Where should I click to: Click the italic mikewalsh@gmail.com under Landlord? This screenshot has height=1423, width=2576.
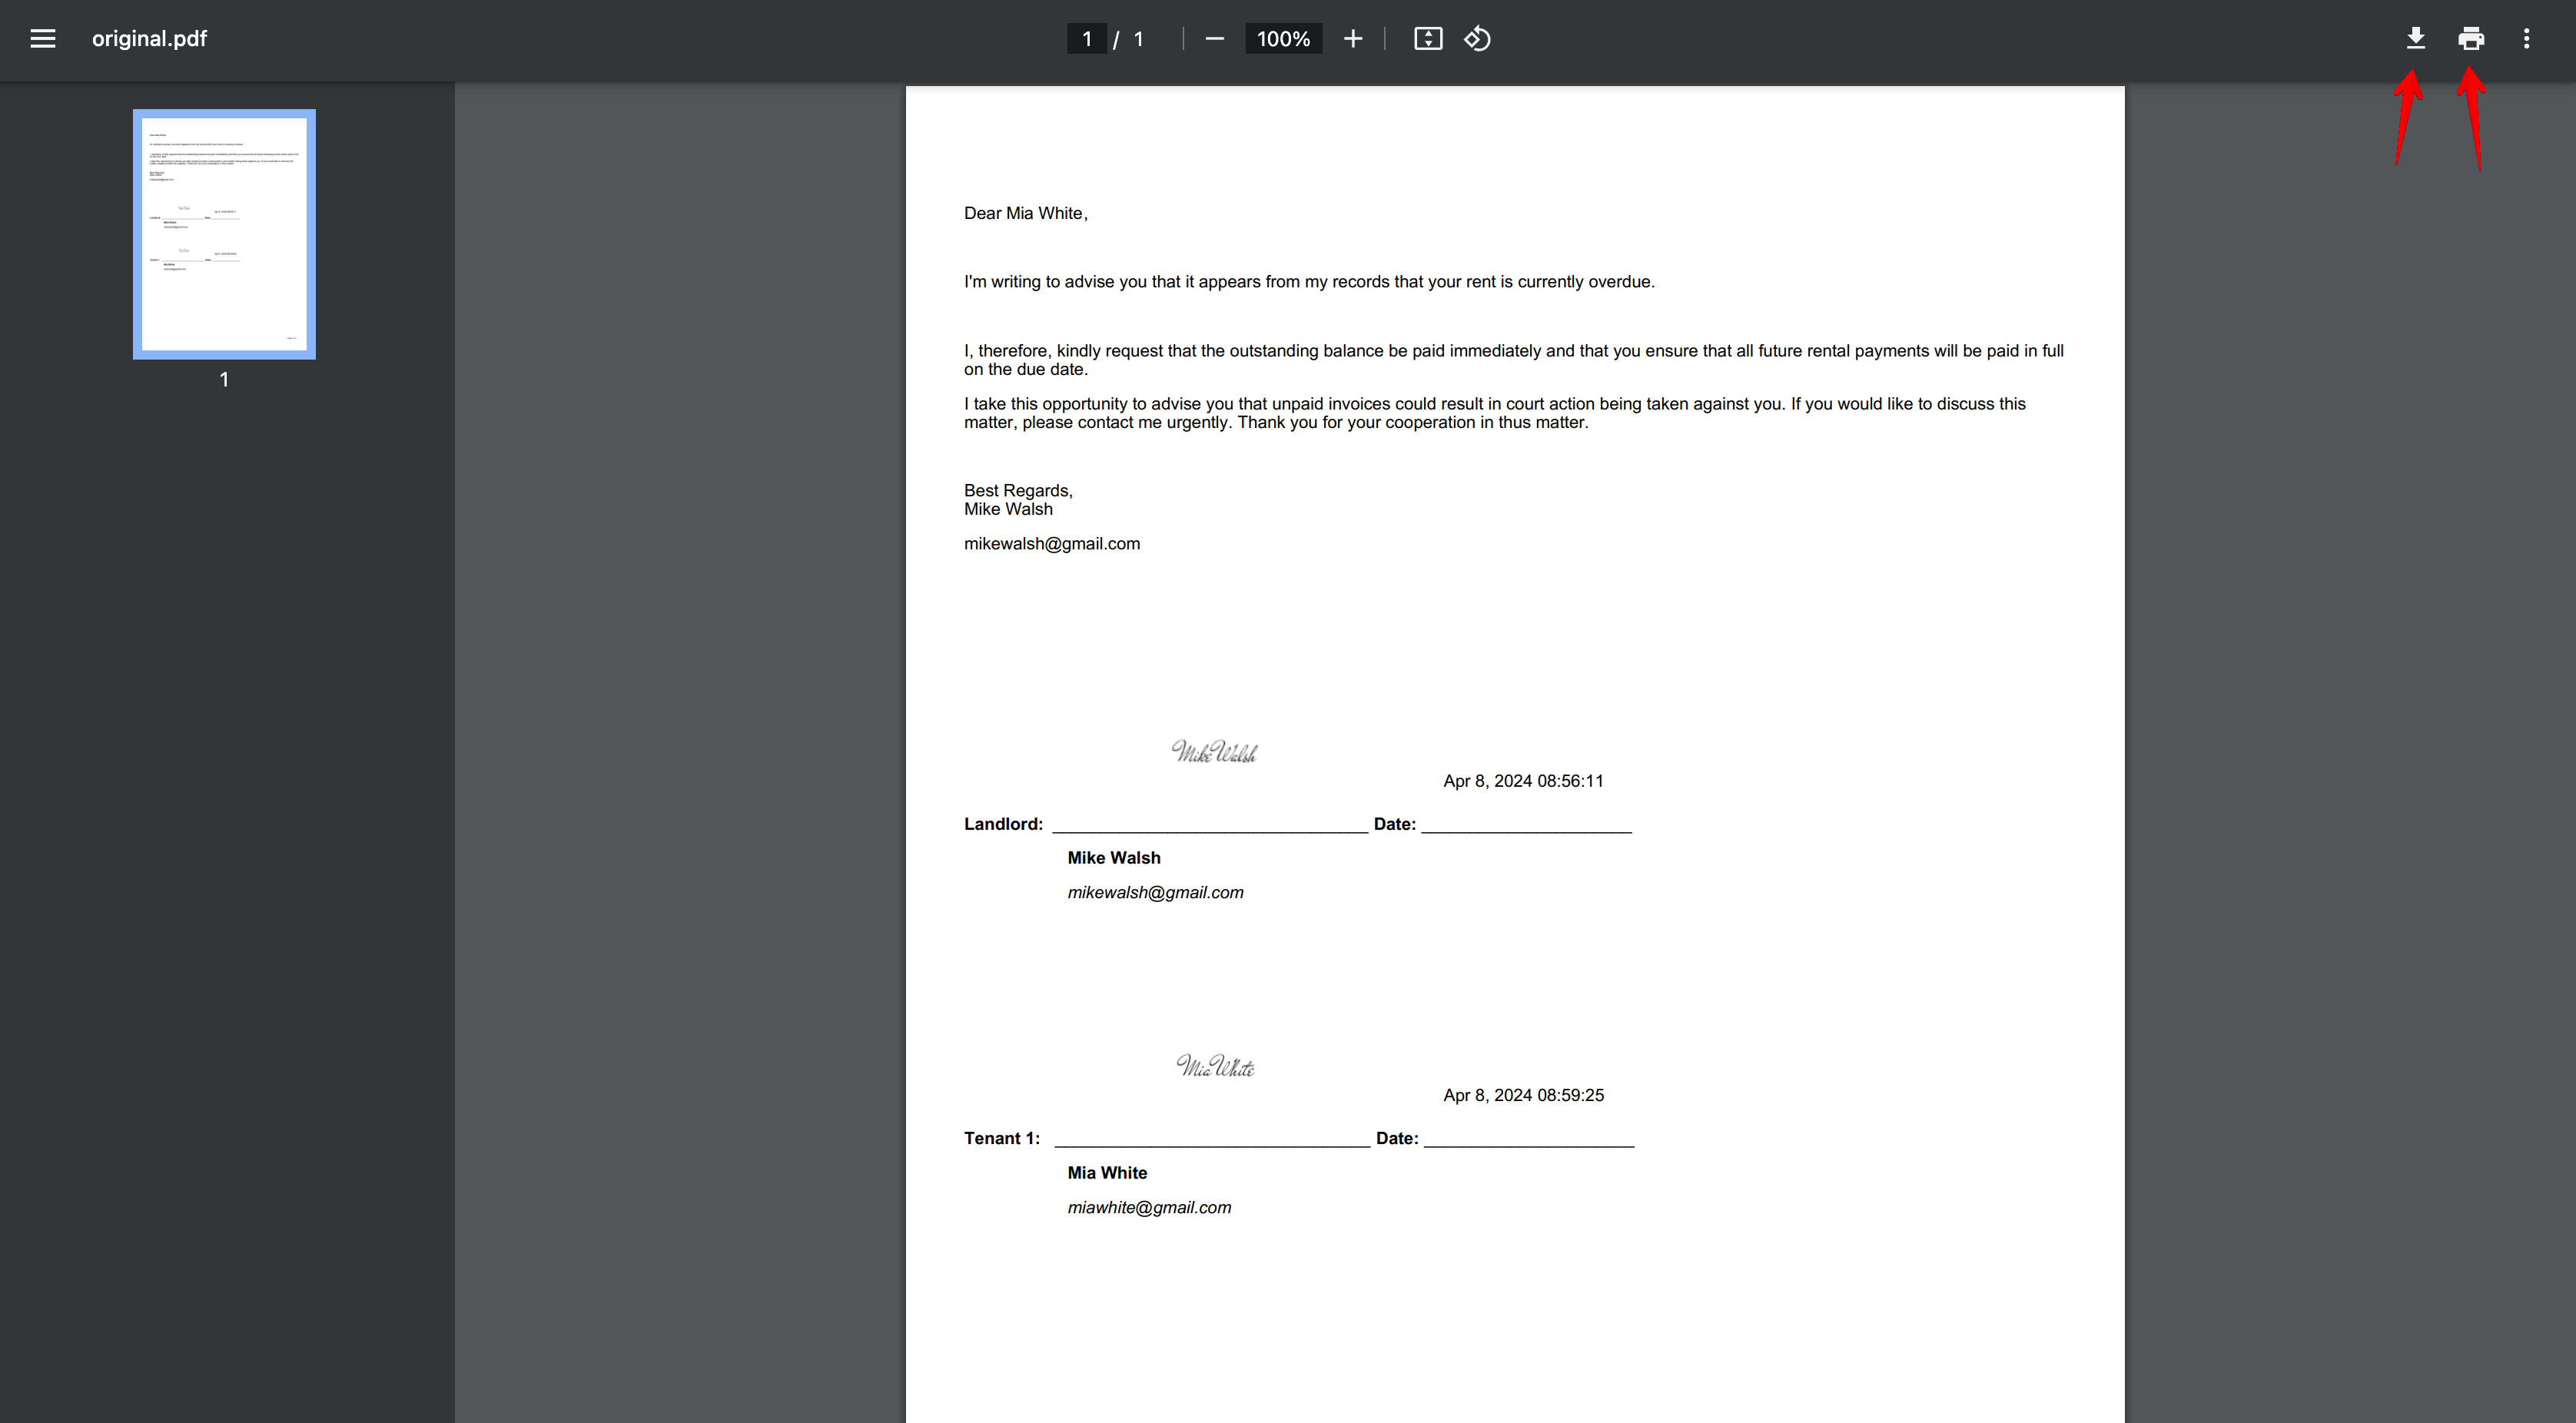[1155, 893]
